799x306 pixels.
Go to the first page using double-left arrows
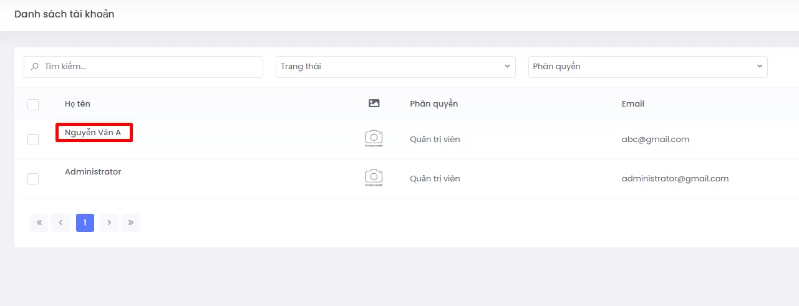click(x=39, y=222)
